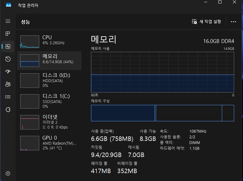Open App history page icon
The height and width of the screenshot is (181, 243).
pos(8,59)
